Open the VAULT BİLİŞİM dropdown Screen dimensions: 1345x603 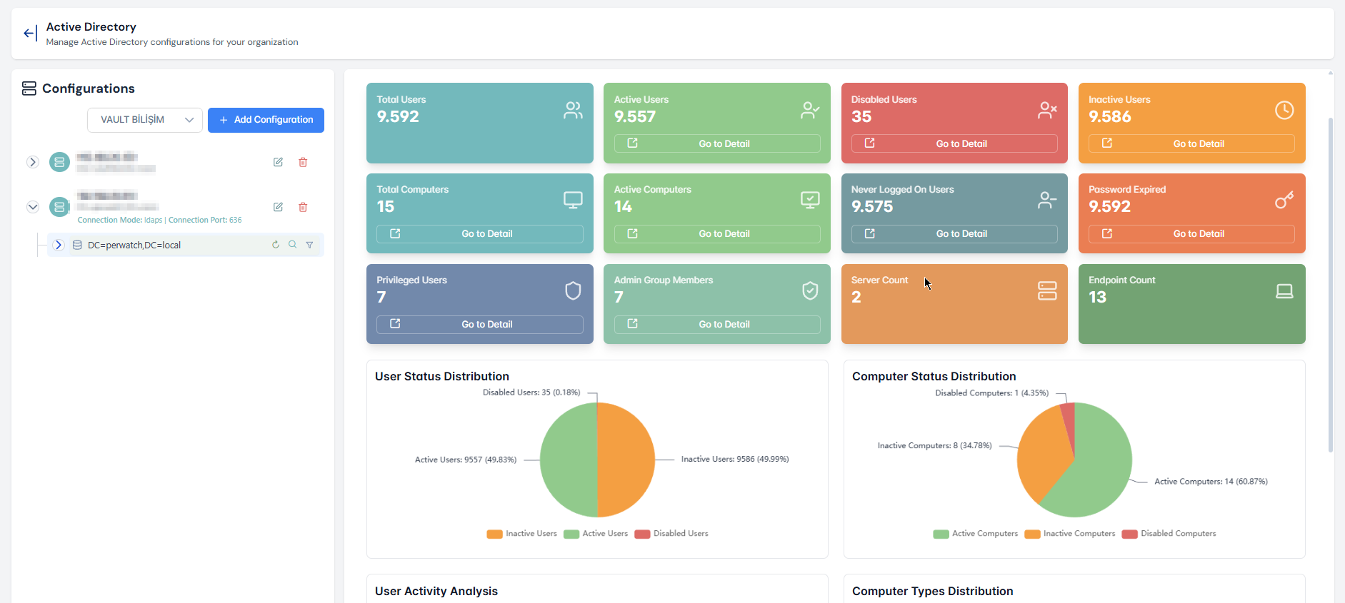click(145, 120)
